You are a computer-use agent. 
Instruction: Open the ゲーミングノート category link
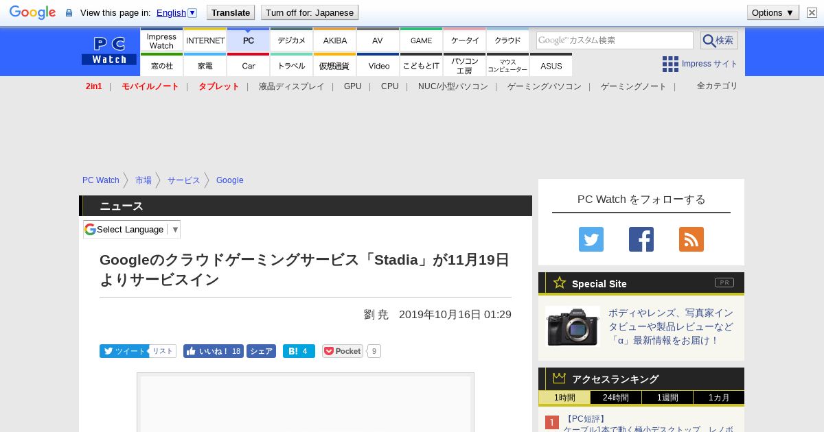coord(634,86)
